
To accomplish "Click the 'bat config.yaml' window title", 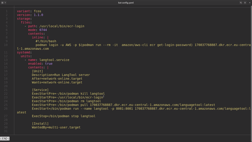I will coord(126,3).
